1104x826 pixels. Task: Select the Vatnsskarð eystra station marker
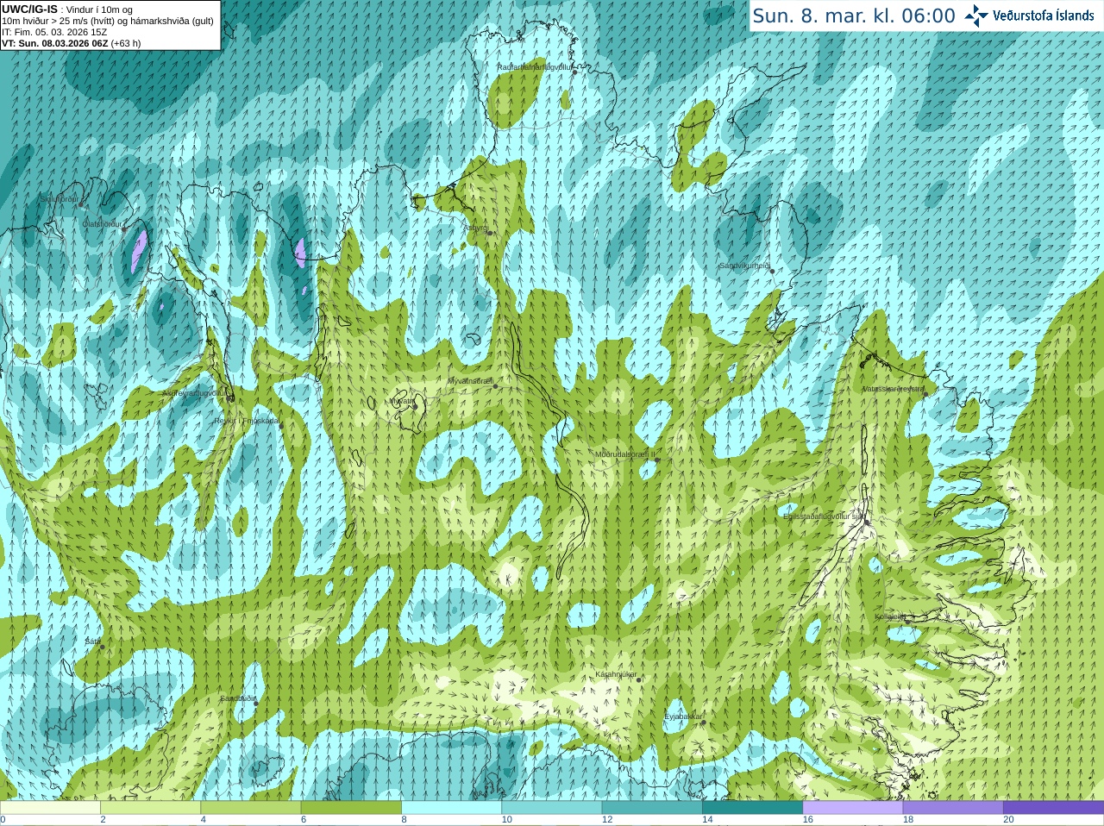tap(925, 394)
